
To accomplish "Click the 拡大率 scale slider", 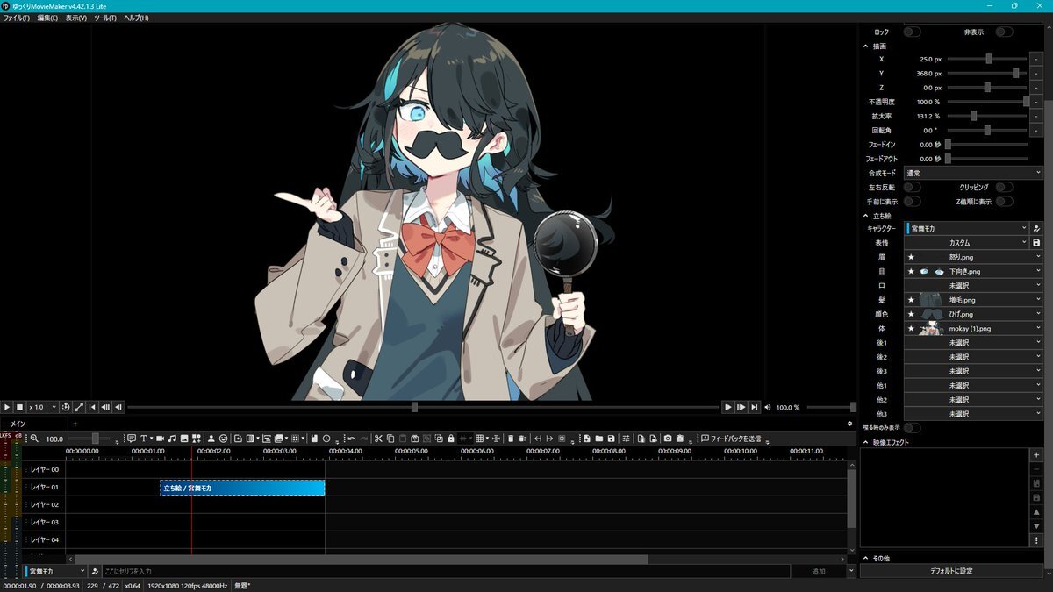I will pyautogui.click(x=987, y=116).
